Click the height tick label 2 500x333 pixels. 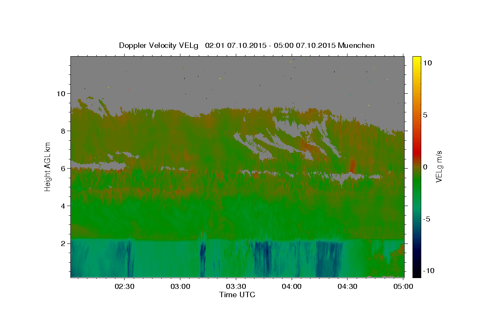[64, 243]
